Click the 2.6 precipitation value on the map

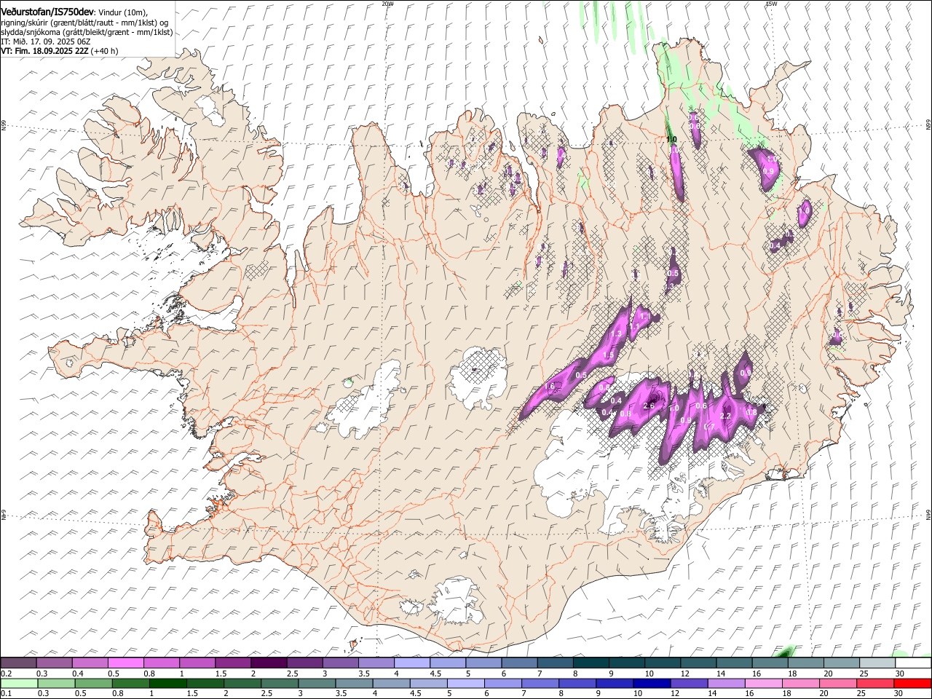click(650, 406)
